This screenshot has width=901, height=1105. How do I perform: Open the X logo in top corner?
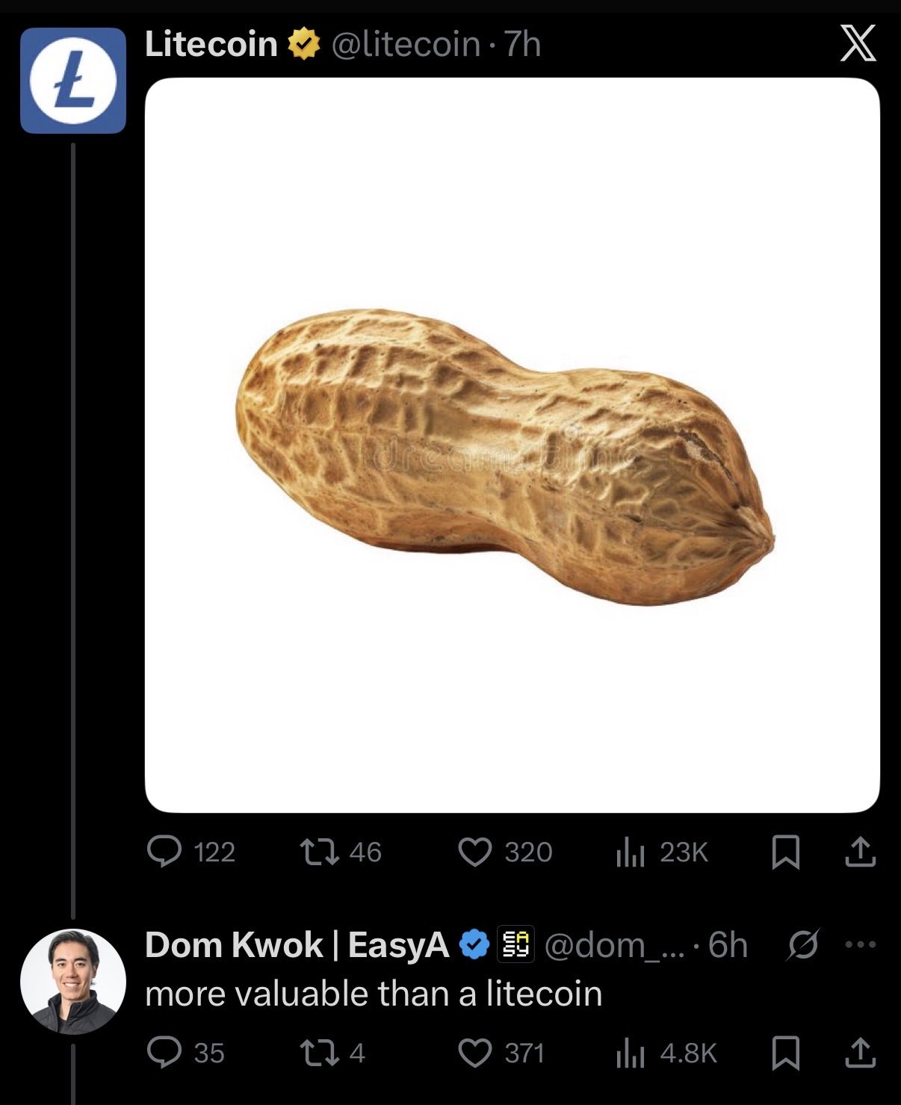858,43
